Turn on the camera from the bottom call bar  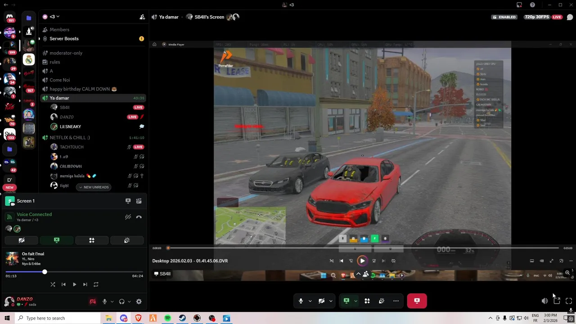point(321,301)
